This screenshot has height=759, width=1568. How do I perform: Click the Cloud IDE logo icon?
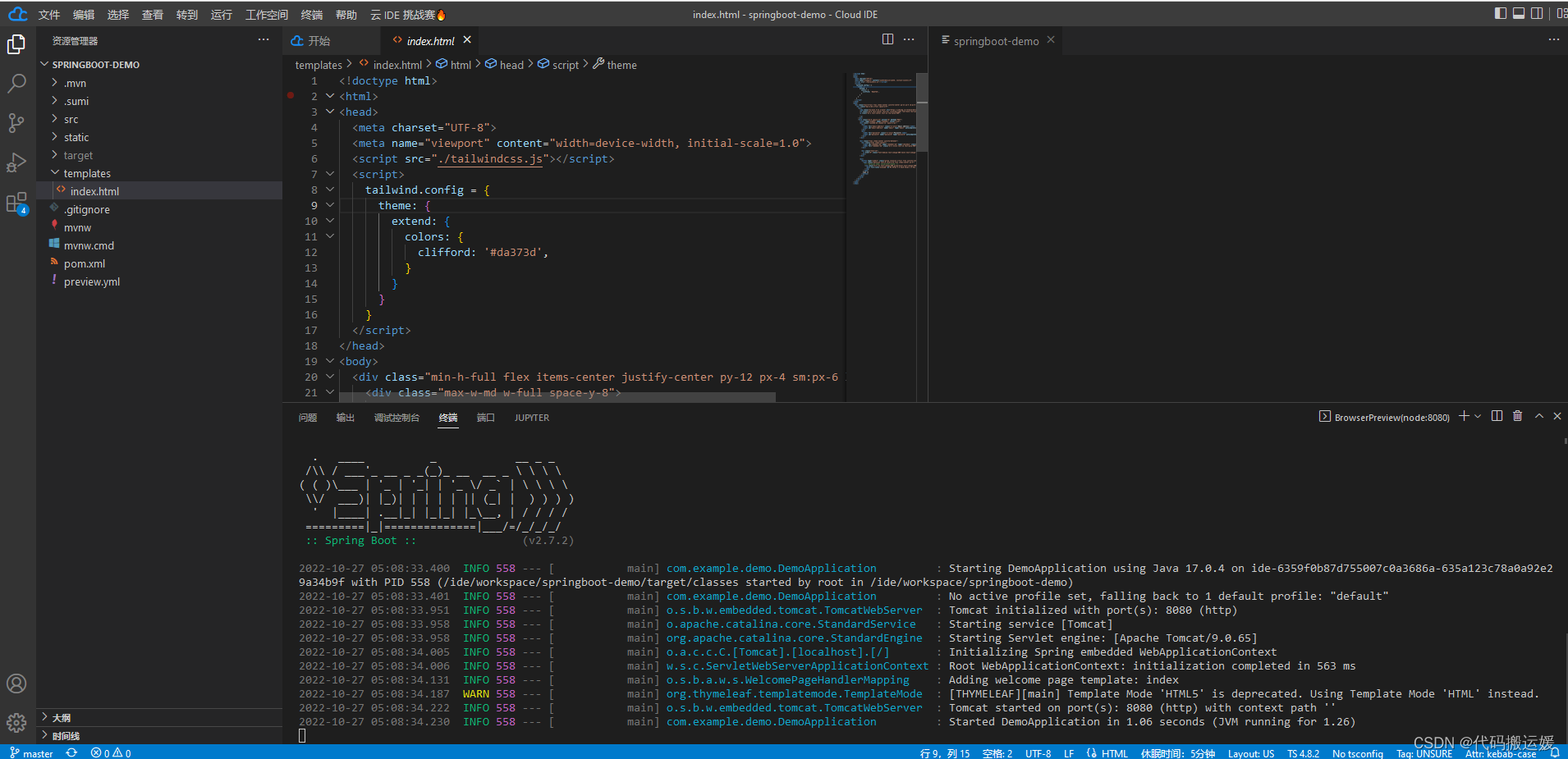pos(17,15)
